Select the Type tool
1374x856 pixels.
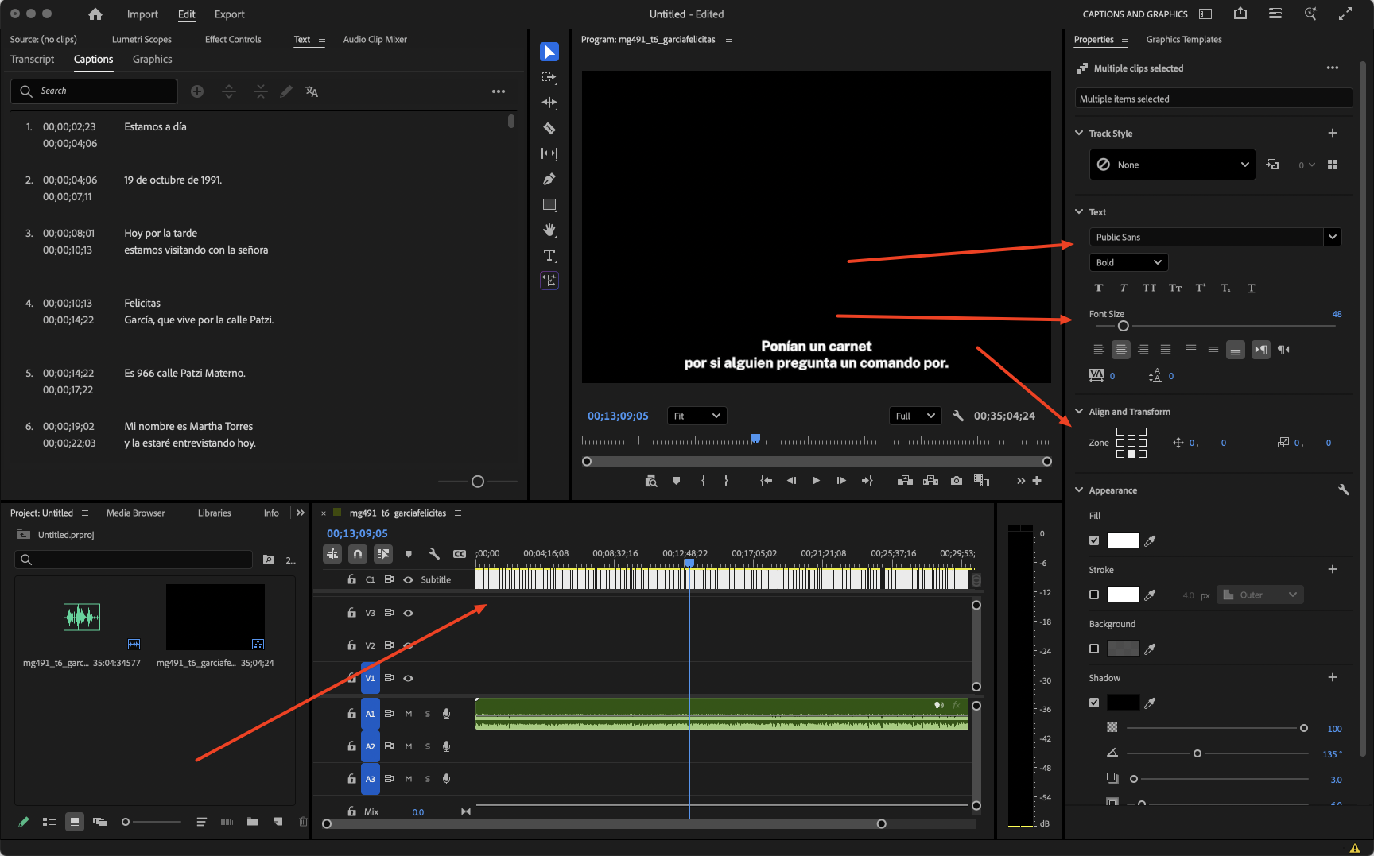tap(549, 255)
